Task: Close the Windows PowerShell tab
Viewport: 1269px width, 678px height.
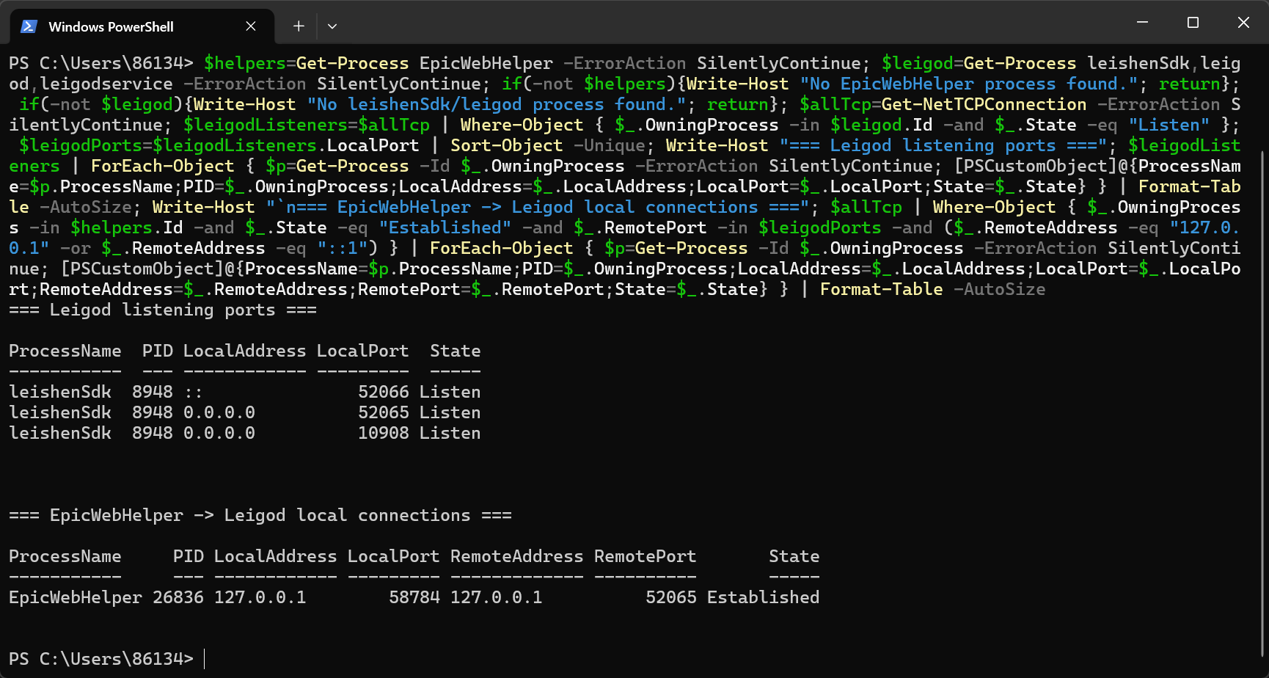Action: tap(251, 26)
